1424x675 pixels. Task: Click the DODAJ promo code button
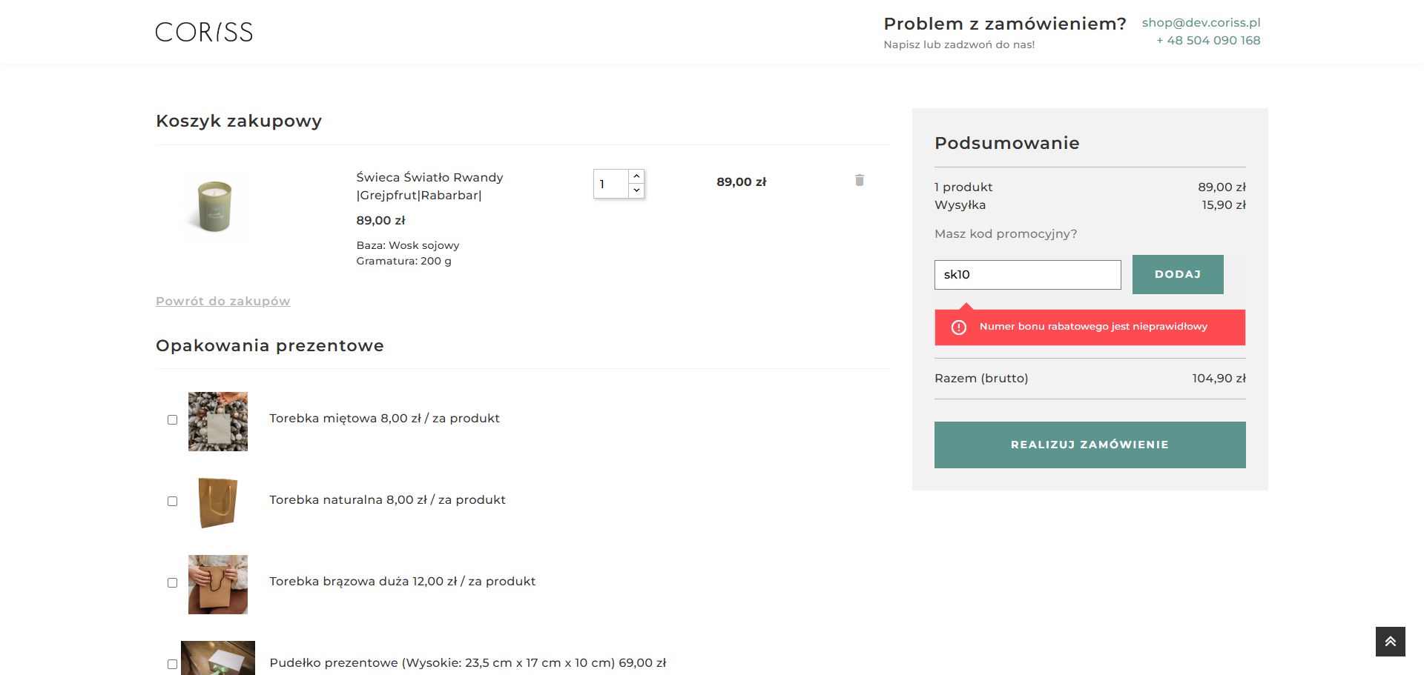(1178, 274)
